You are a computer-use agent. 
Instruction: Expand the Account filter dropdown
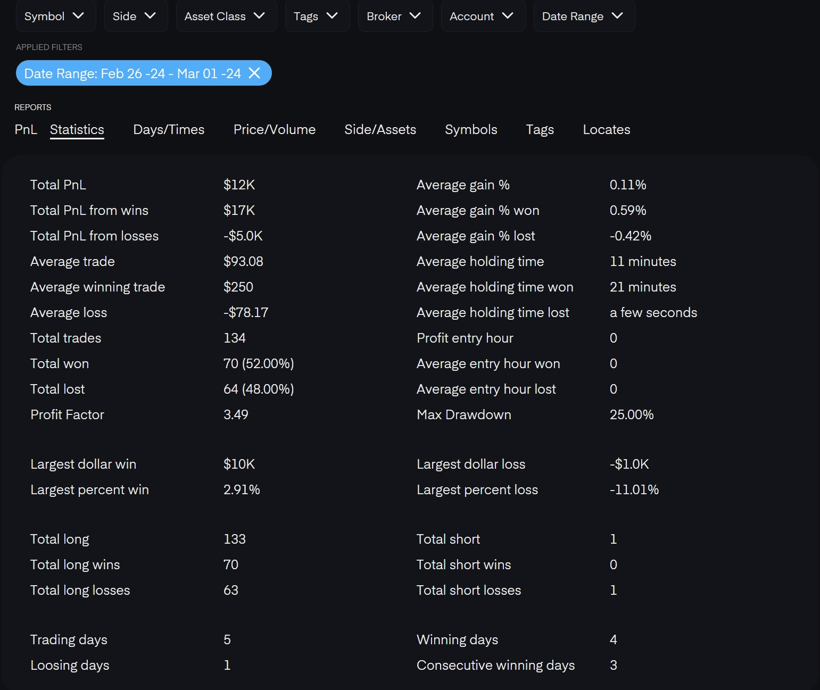click(x=482, y=16)
